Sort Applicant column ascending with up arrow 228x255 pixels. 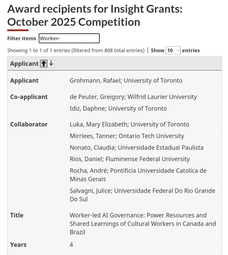44,64
